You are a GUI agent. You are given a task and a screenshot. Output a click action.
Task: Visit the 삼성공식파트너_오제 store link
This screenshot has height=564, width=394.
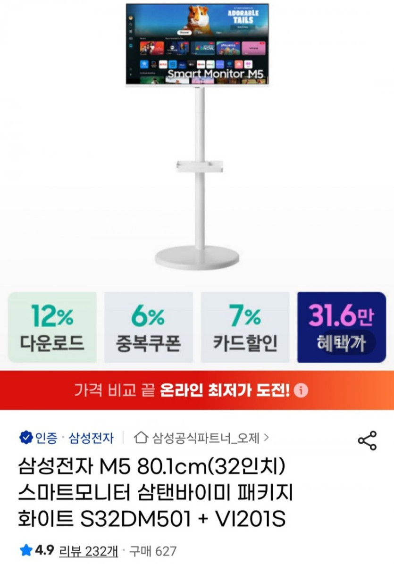click(x=206, y=438)
